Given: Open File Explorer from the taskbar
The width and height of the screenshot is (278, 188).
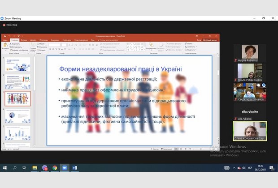Looking at the screenshot, I should (x=35, y=168).
